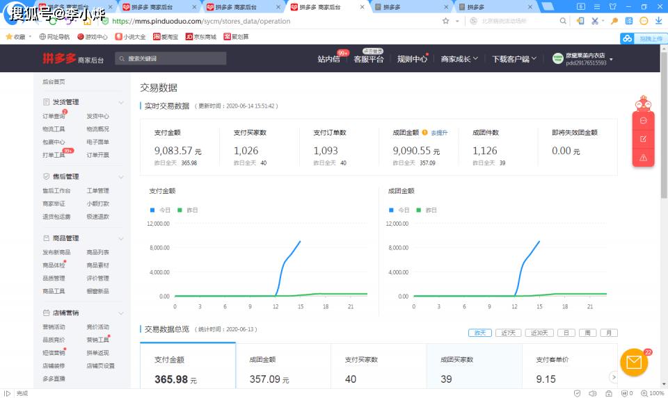Open 发货中心 in sidebar

click(x=98, y=116)
